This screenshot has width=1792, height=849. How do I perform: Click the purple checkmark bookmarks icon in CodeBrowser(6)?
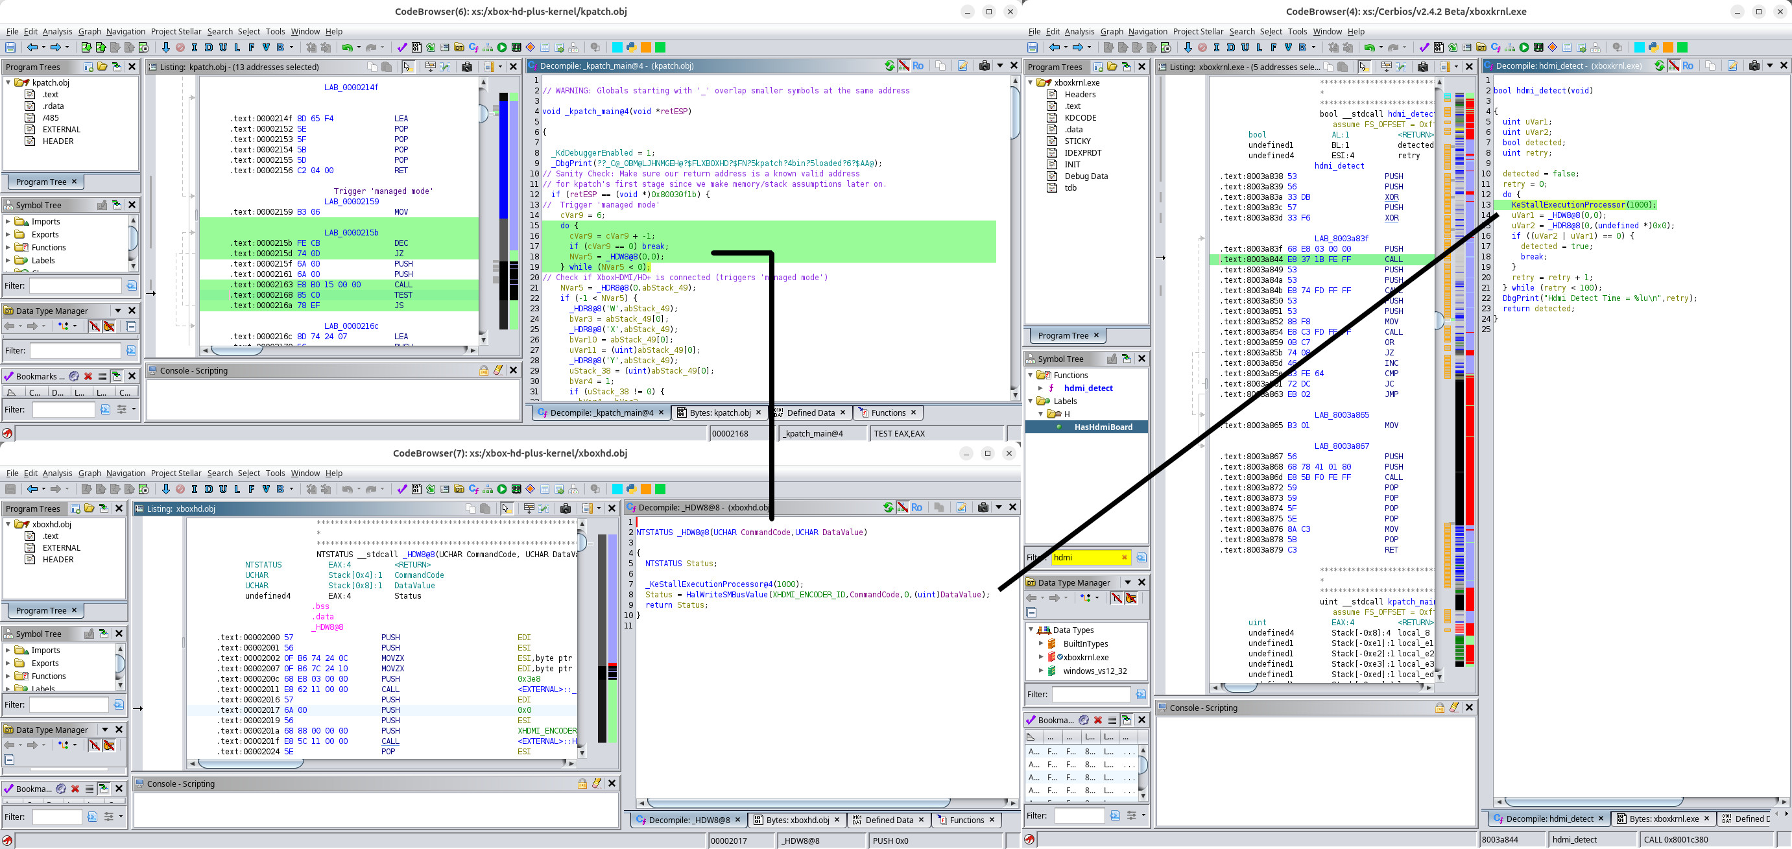pos(401,47)
